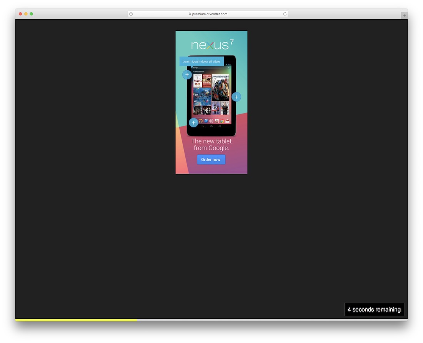Minimize the window with the yellow button
423x343 pixels.
26,14
